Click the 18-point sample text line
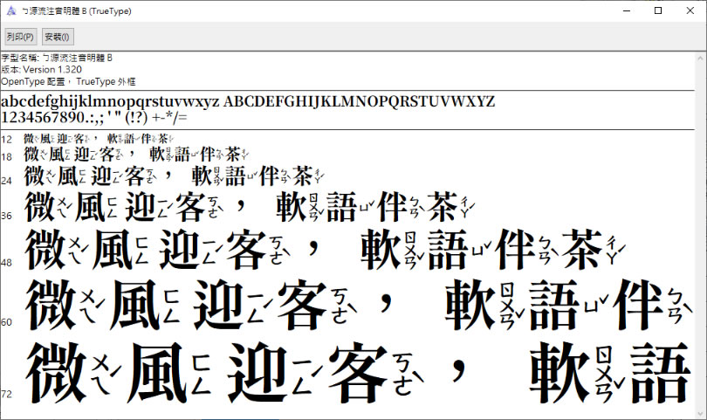Image resolution: width=707 pixels, height=420 pixels. click(x=136, y=155)
